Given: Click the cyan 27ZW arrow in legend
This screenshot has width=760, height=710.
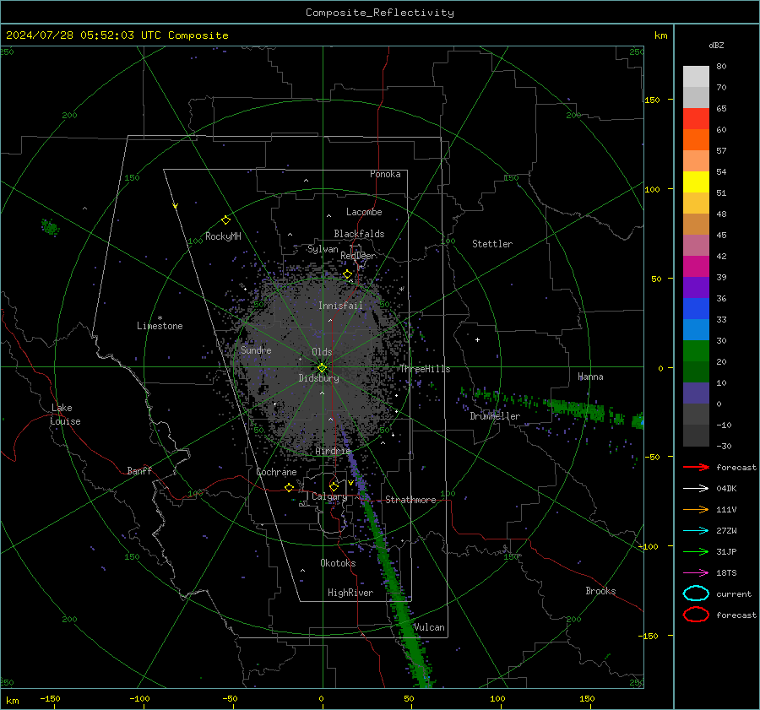Looking at the screenshot, I should tap(696, 531).
